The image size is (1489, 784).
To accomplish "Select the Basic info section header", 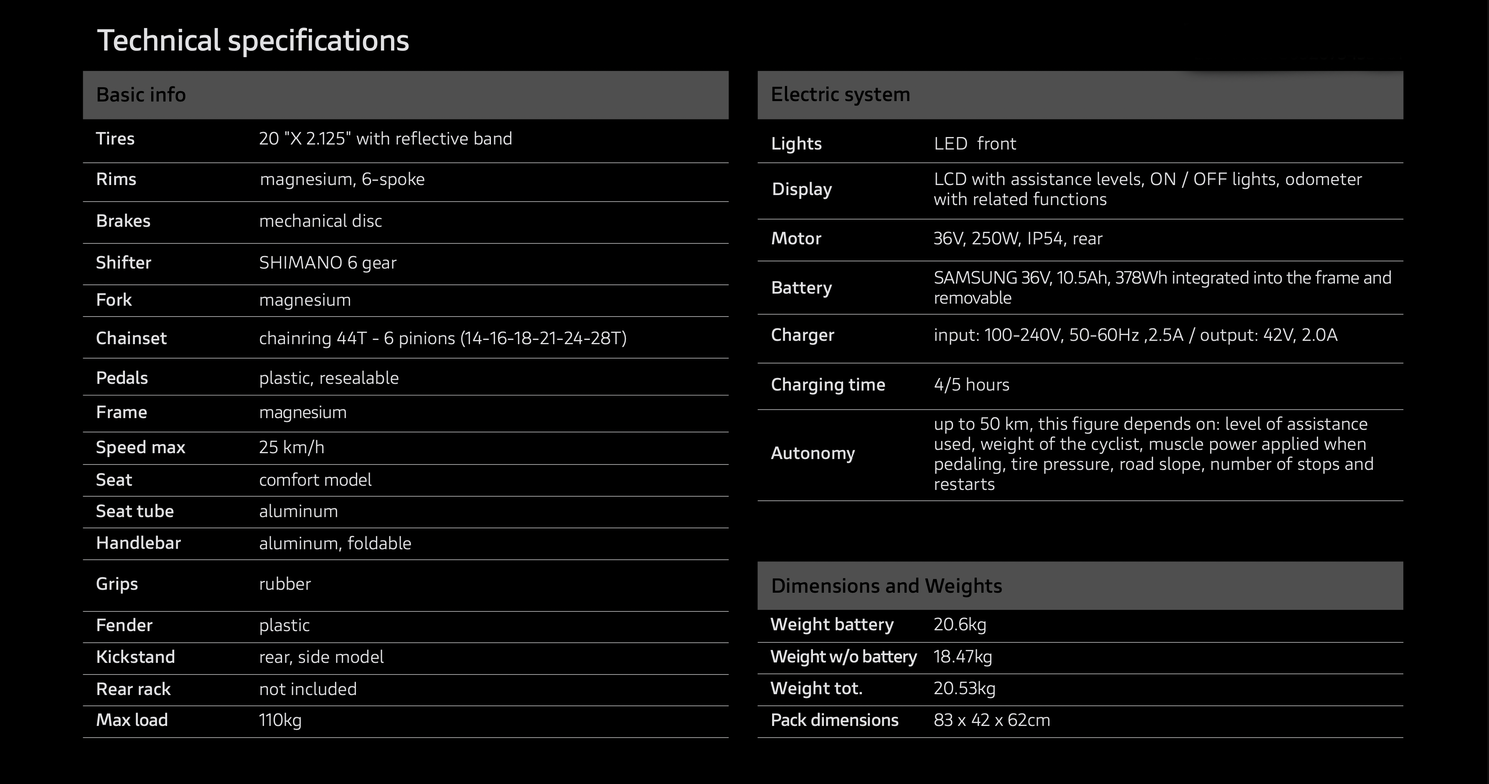I will pyautogui.click(x=405, y=95).
